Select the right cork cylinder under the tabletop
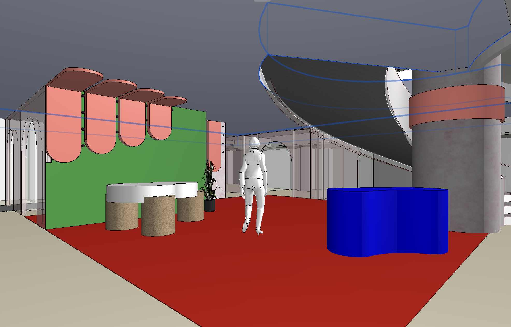511x327 pixels. (190, 209)
